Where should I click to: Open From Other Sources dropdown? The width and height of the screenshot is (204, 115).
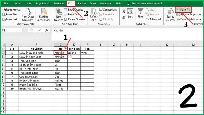(28, 15)
